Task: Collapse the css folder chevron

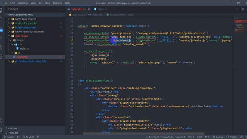Action: click(x=12, y=44)
